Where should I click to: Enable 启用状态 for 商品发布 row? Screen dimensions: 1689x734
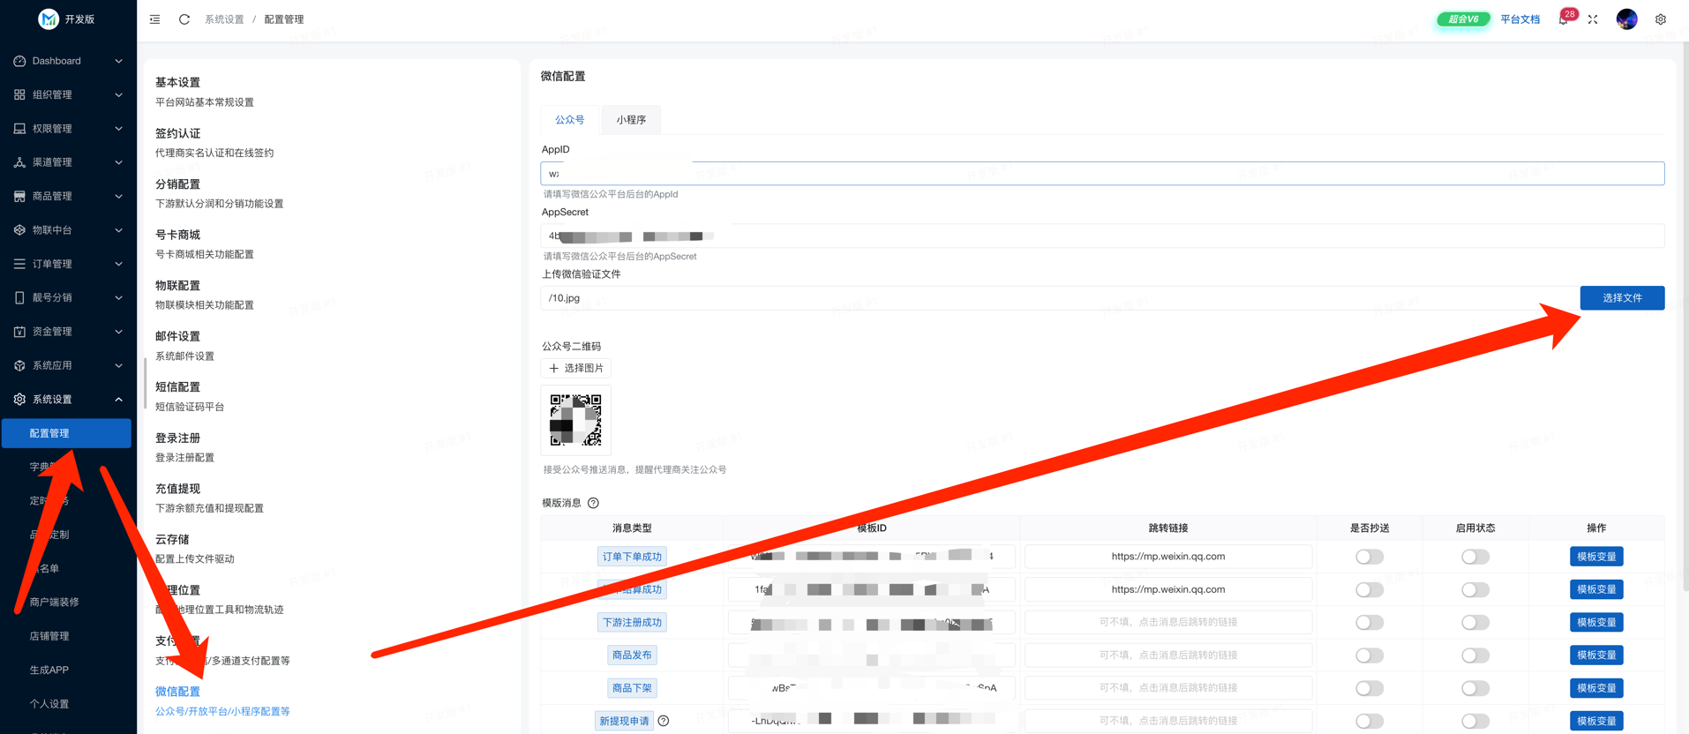1475,655
